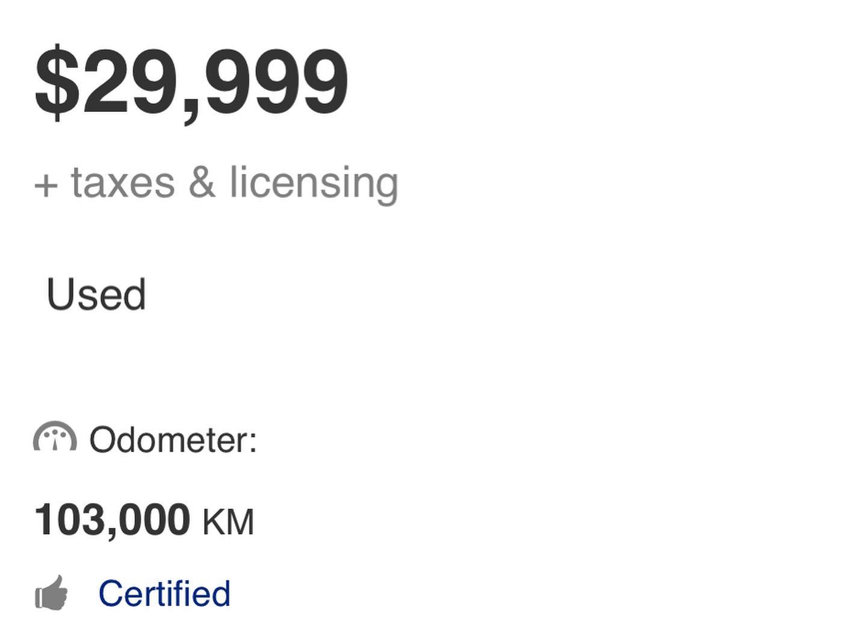Click the "103" part of the odometer reading

(x=69, y=519)
